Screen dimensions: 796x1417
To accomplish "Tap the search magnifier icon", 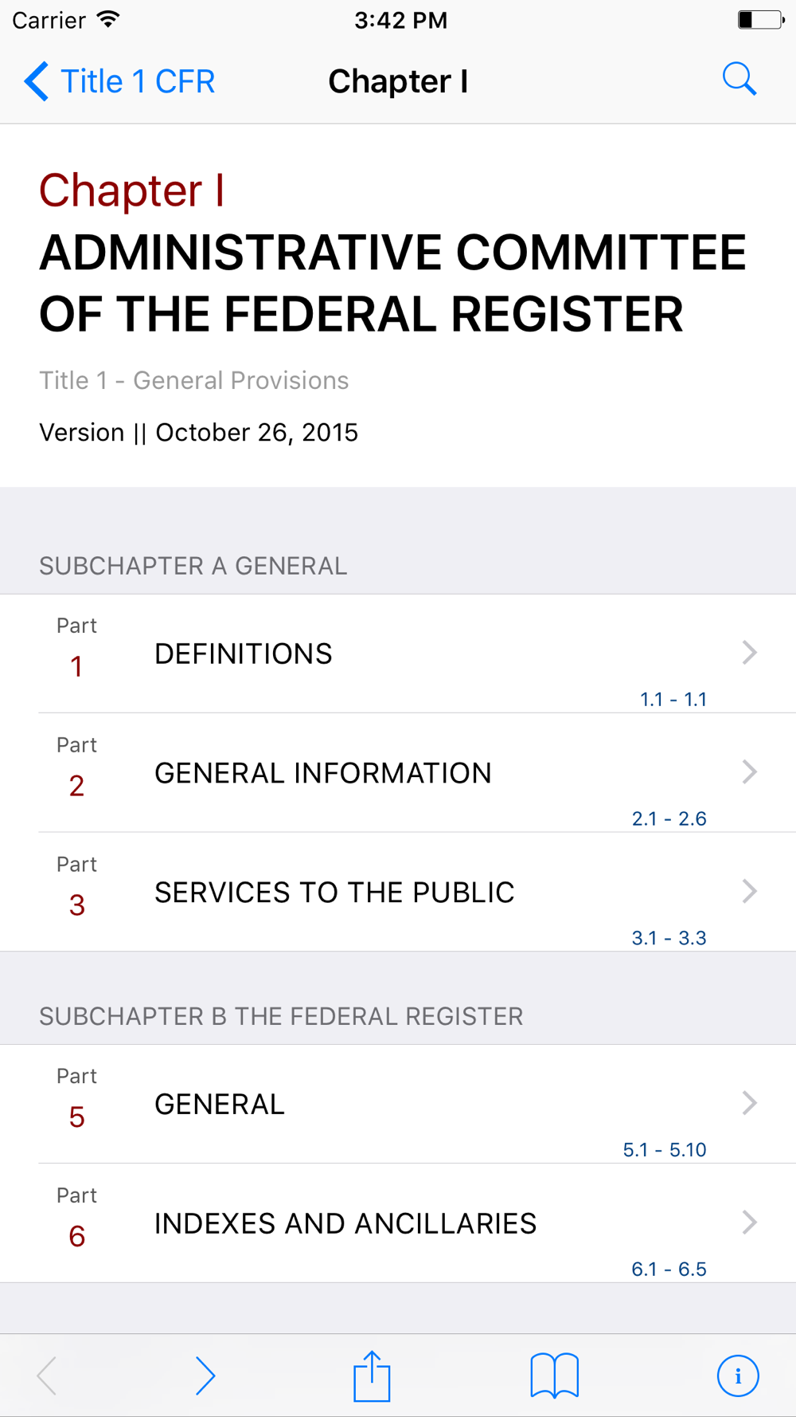I will click(739, 80).
